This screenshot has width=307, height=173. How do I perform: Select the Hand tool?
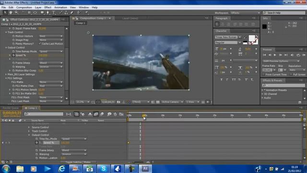pyautogui.click(x=11, y=12)
